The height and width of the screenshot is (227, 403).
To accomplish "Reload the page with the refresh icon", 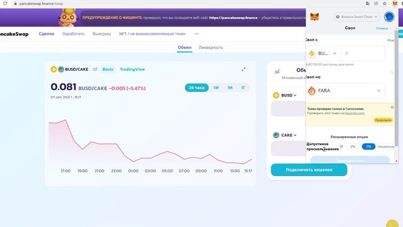I will [x=5, y=4].
